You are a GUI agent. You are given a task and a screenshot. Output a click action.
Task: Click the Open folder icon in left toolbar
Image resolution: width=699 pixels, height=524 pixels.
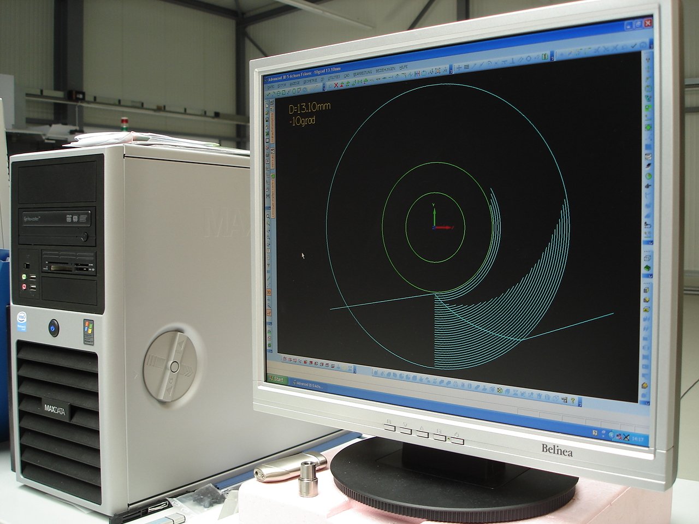coord(267,112)
